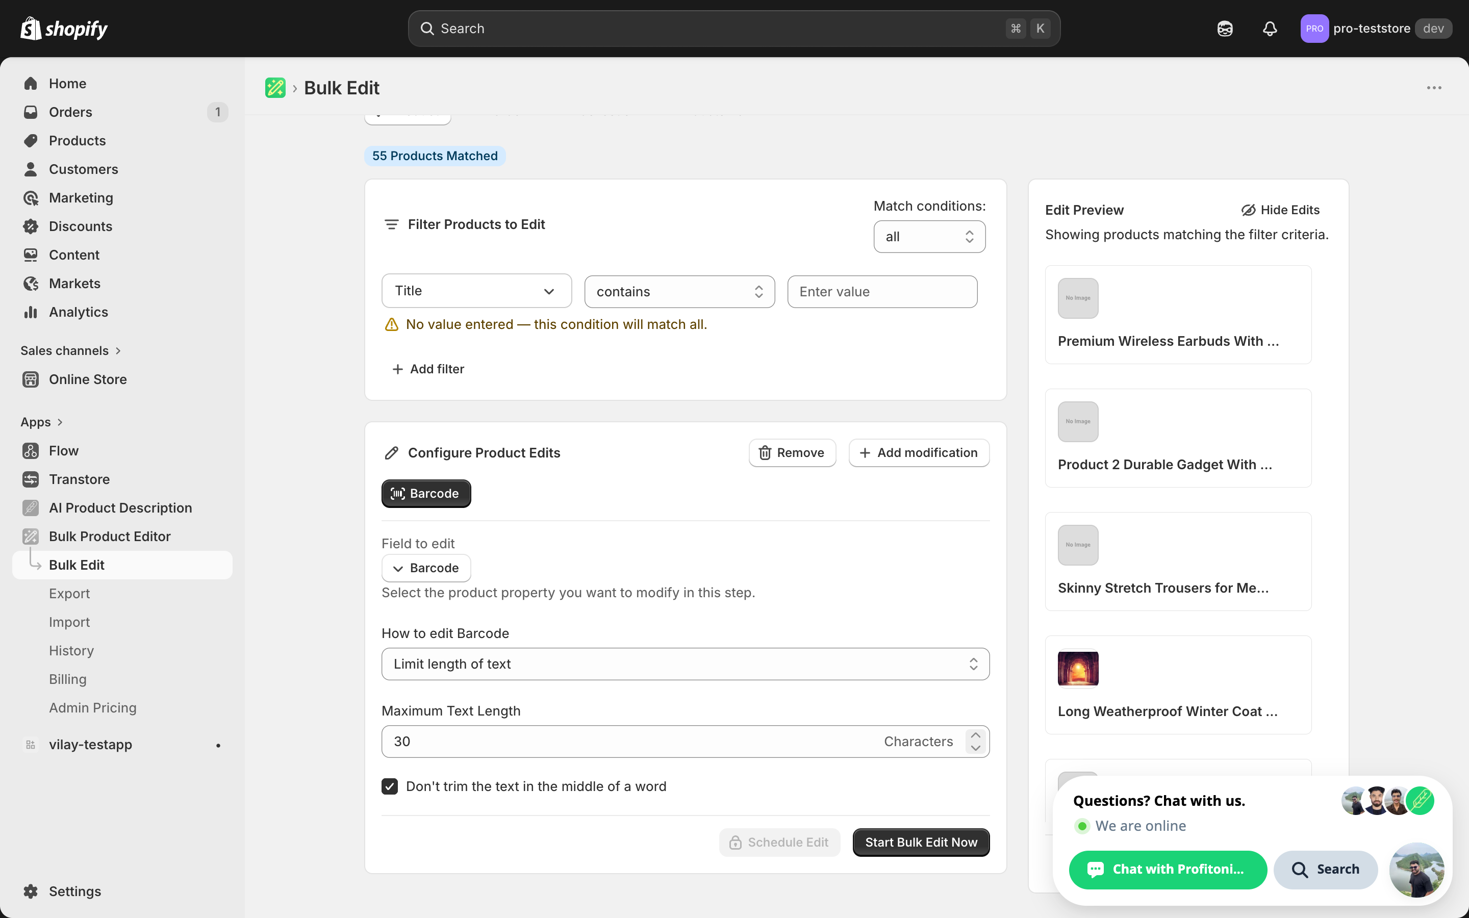Go to Export in the sidebar

(69, 594)
